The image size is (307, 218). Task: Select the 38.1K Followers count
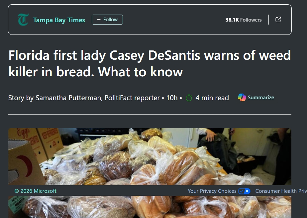[x=243, y=20]
